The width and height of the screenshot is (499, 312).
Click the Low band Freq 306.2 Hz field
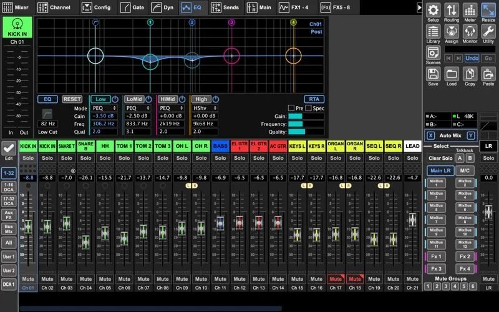(104, 124)
